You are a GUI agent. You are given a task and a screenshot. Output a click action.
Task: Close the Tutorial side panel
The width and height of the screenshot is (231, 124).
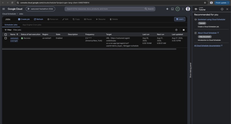227,9
